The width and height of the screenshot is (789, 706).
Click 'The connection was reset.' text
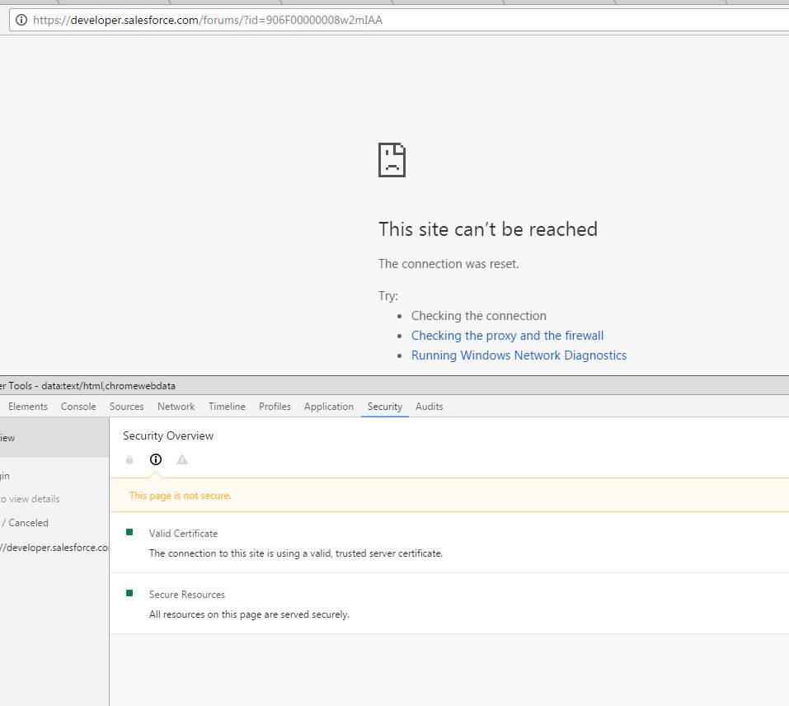449,264
